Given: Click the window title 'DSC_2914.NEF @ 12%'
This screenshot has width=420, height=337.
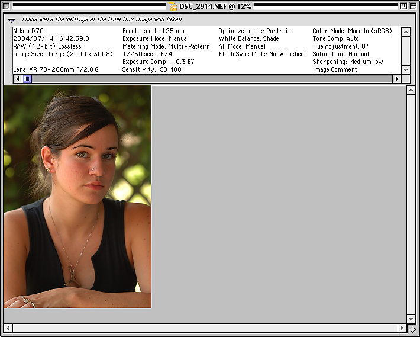Looking at the screenshot, I should (x=215, y=7).
